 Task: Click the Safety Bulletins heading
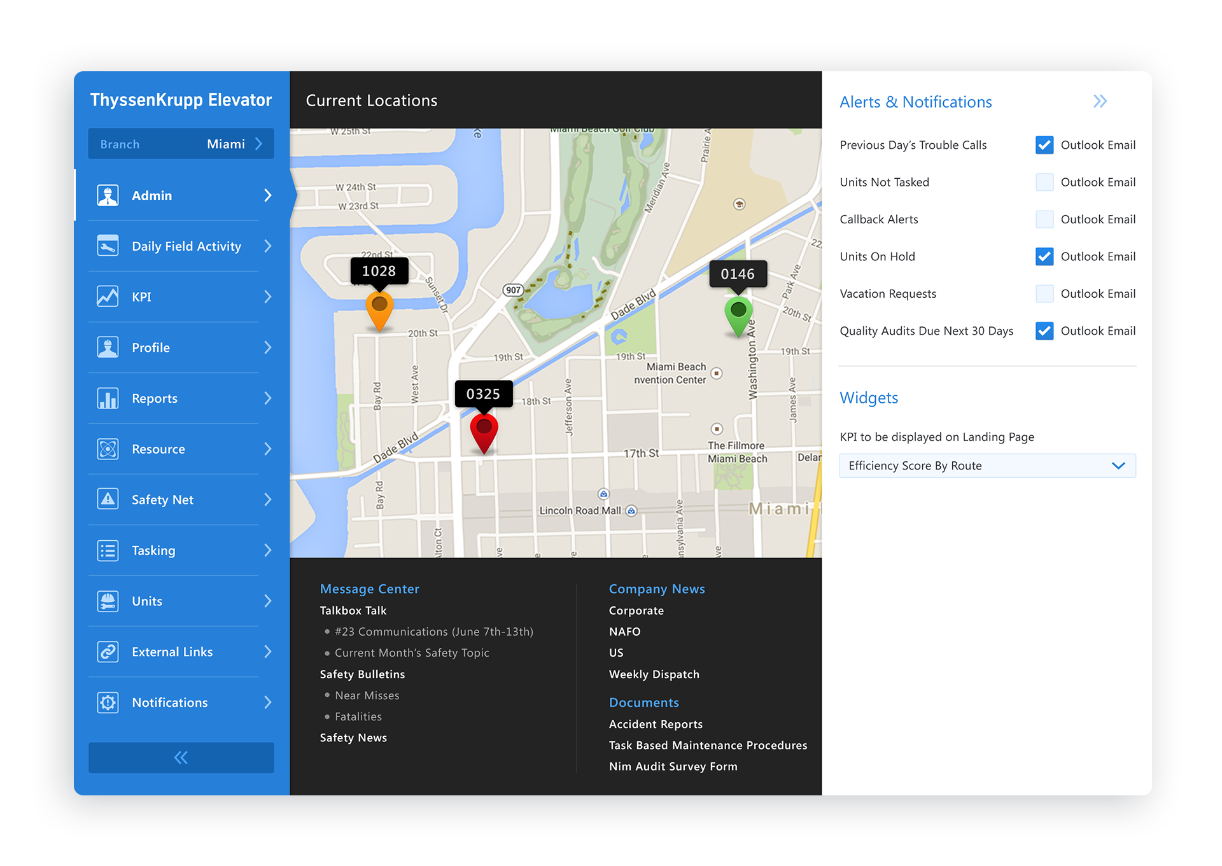pyautogui.click(x=362, y=674)
